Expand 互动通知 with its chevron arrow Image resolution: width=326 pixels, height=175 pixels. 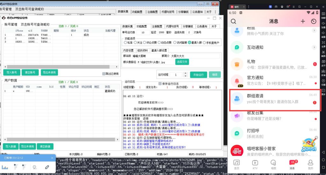coord(314,47)
